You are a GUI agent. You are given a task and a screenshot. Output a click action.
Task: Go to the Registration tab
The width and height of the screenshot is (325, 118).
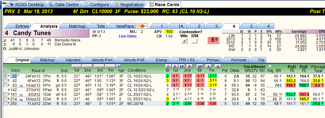[x=129, y=5]
